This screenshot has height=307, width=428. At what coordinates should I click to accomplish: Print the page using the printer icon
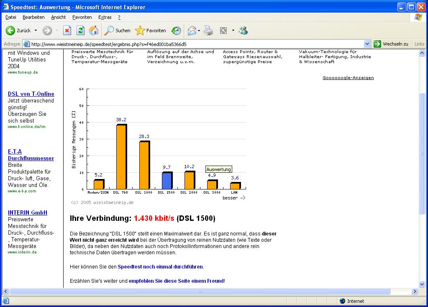tap(209, 31)
